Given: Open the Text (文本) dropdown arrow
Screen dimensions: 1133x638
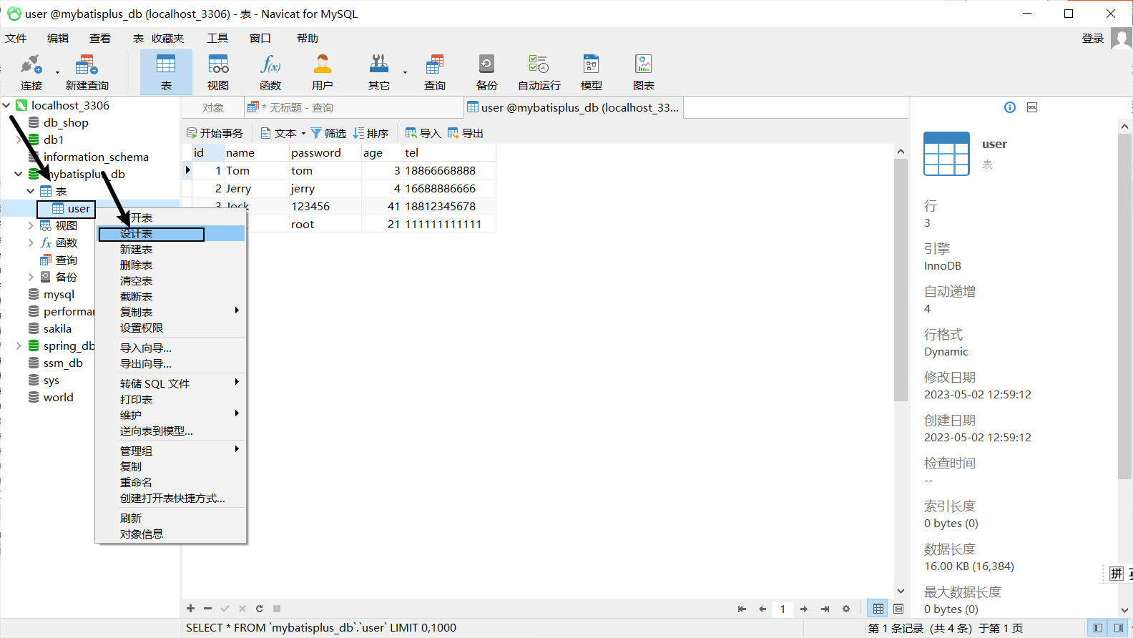Looking at the screenshot, I should coord(303,133).
